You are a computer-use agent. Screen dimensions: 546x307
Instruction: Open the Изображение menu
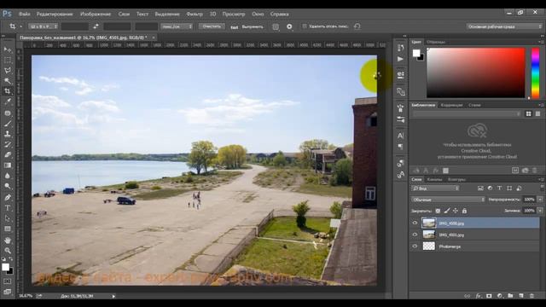click(96, 14)
